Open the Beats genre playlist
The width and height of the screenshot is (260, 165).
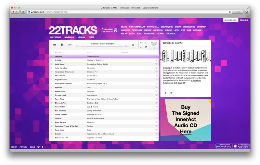[x=124, y=27]
